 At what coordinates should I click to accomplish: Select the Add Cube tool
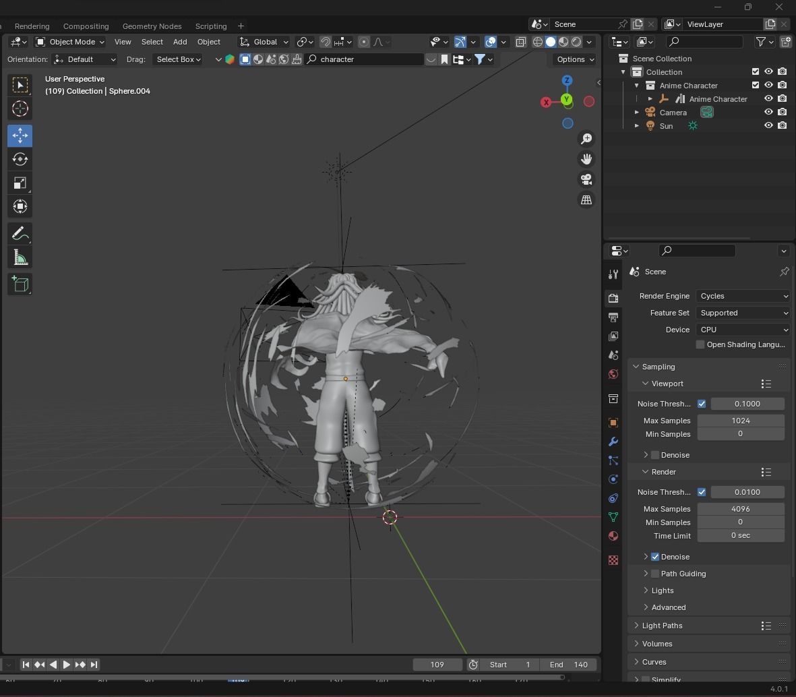(x=20, y=284)
